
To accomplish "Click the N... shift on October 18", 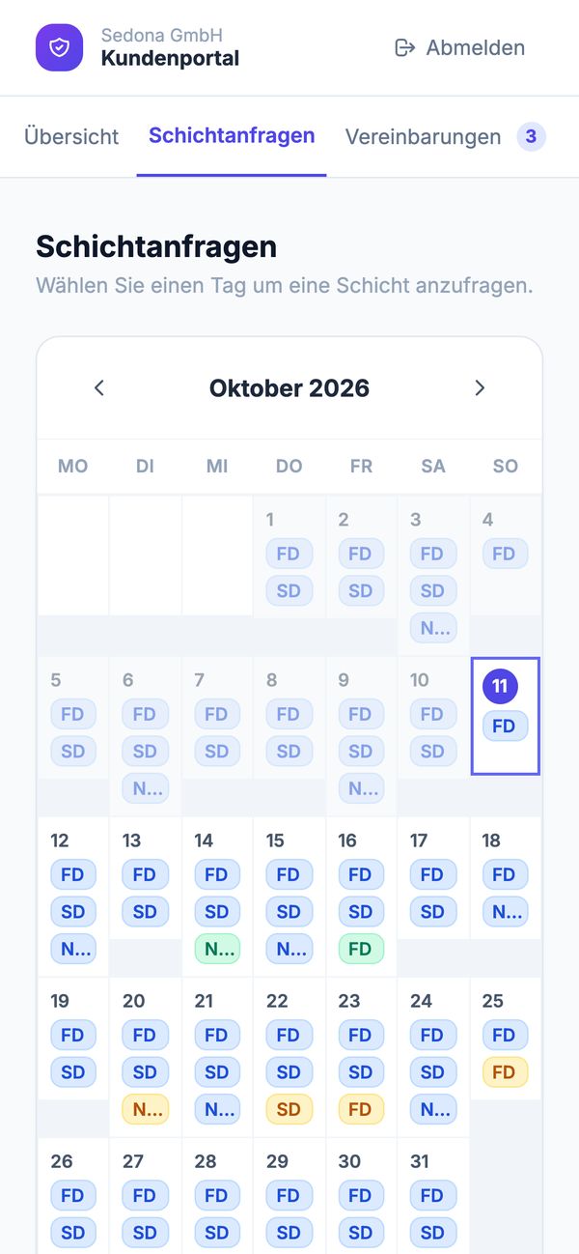I will point(504,911).
